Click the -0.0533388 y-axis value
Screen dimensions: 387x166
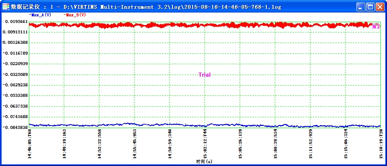click(15, 96)
